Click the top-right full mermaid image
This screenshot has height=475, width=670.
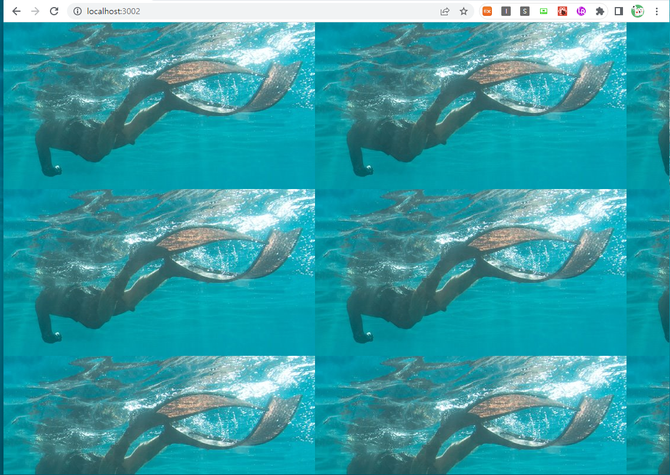(x=471, y=106)
